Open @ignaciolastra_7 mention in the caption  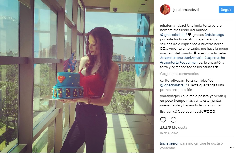click(173, 35)
